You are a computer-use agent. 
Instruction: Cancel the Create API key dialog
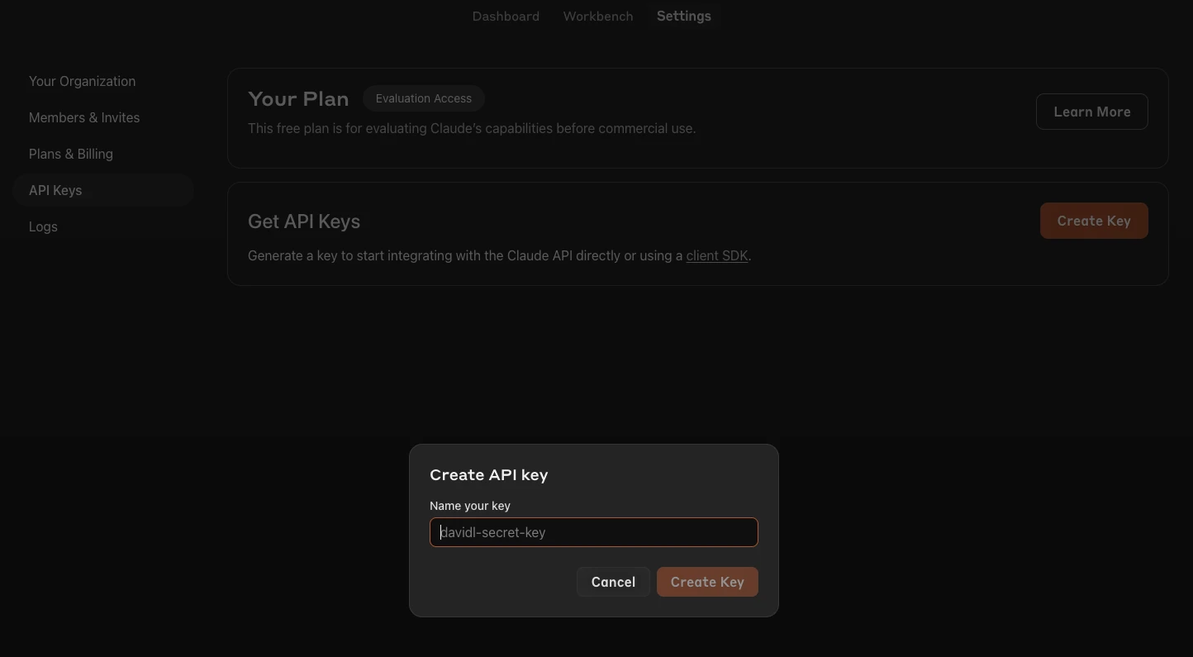click(613, 582)
